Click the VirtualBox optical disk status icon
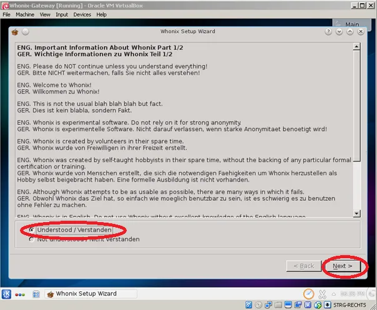Image resolution: width=377 pixels, height=310 pixels. (258, 305)
